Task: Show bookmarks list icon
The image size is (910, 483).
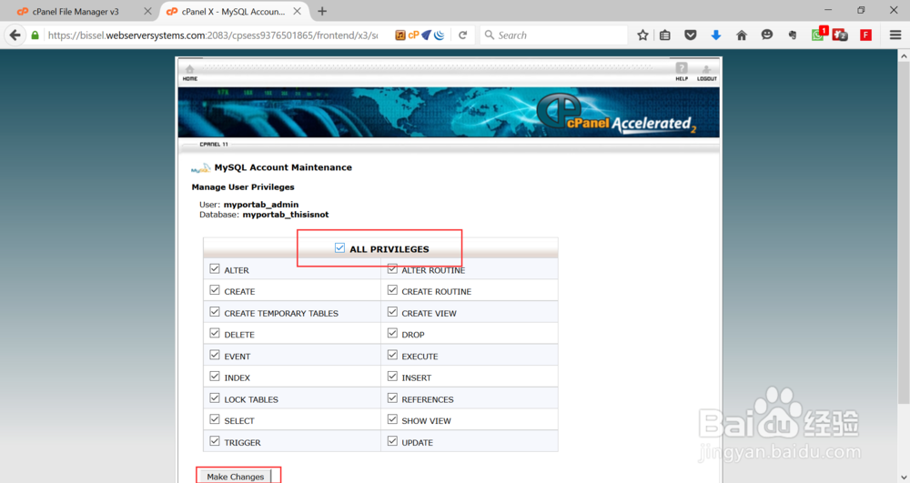Action: click(665, 35)
